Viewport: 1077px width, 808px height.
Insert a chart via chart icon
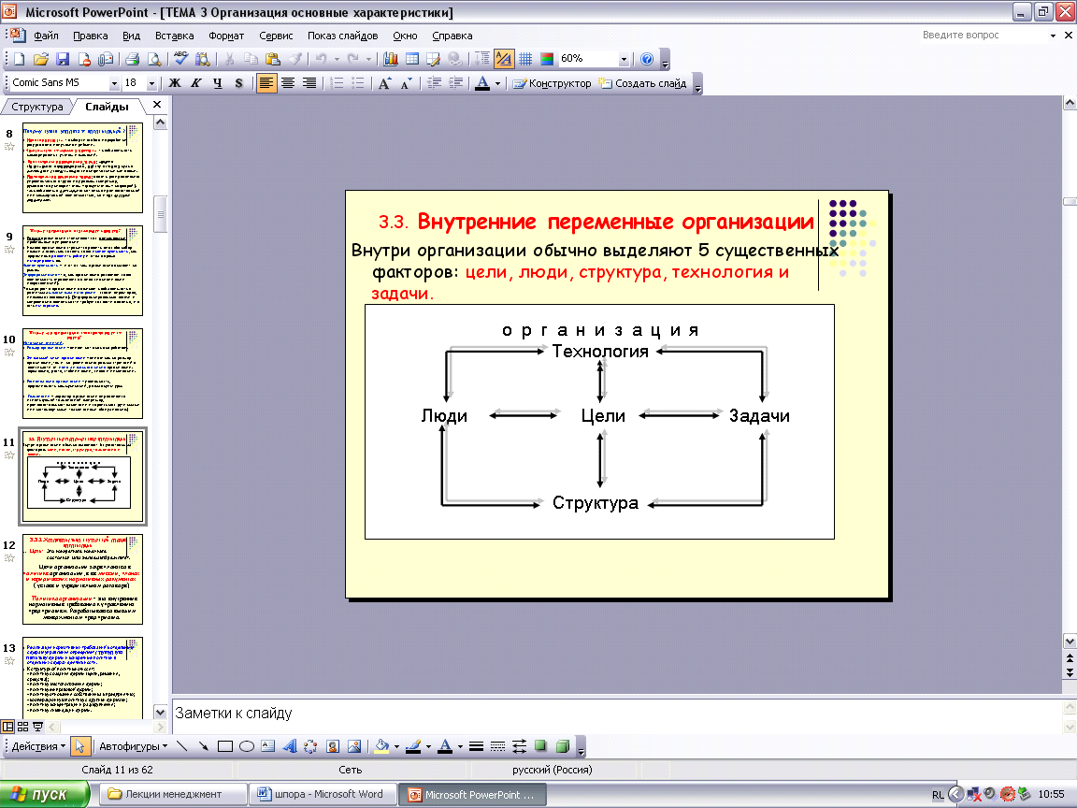390,59
